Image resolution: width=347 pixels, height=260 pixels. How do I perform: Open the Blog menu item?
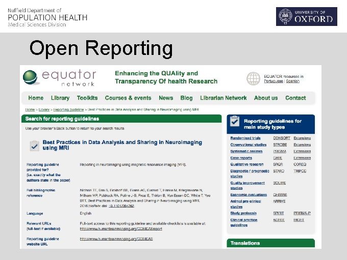coord(186,98)
